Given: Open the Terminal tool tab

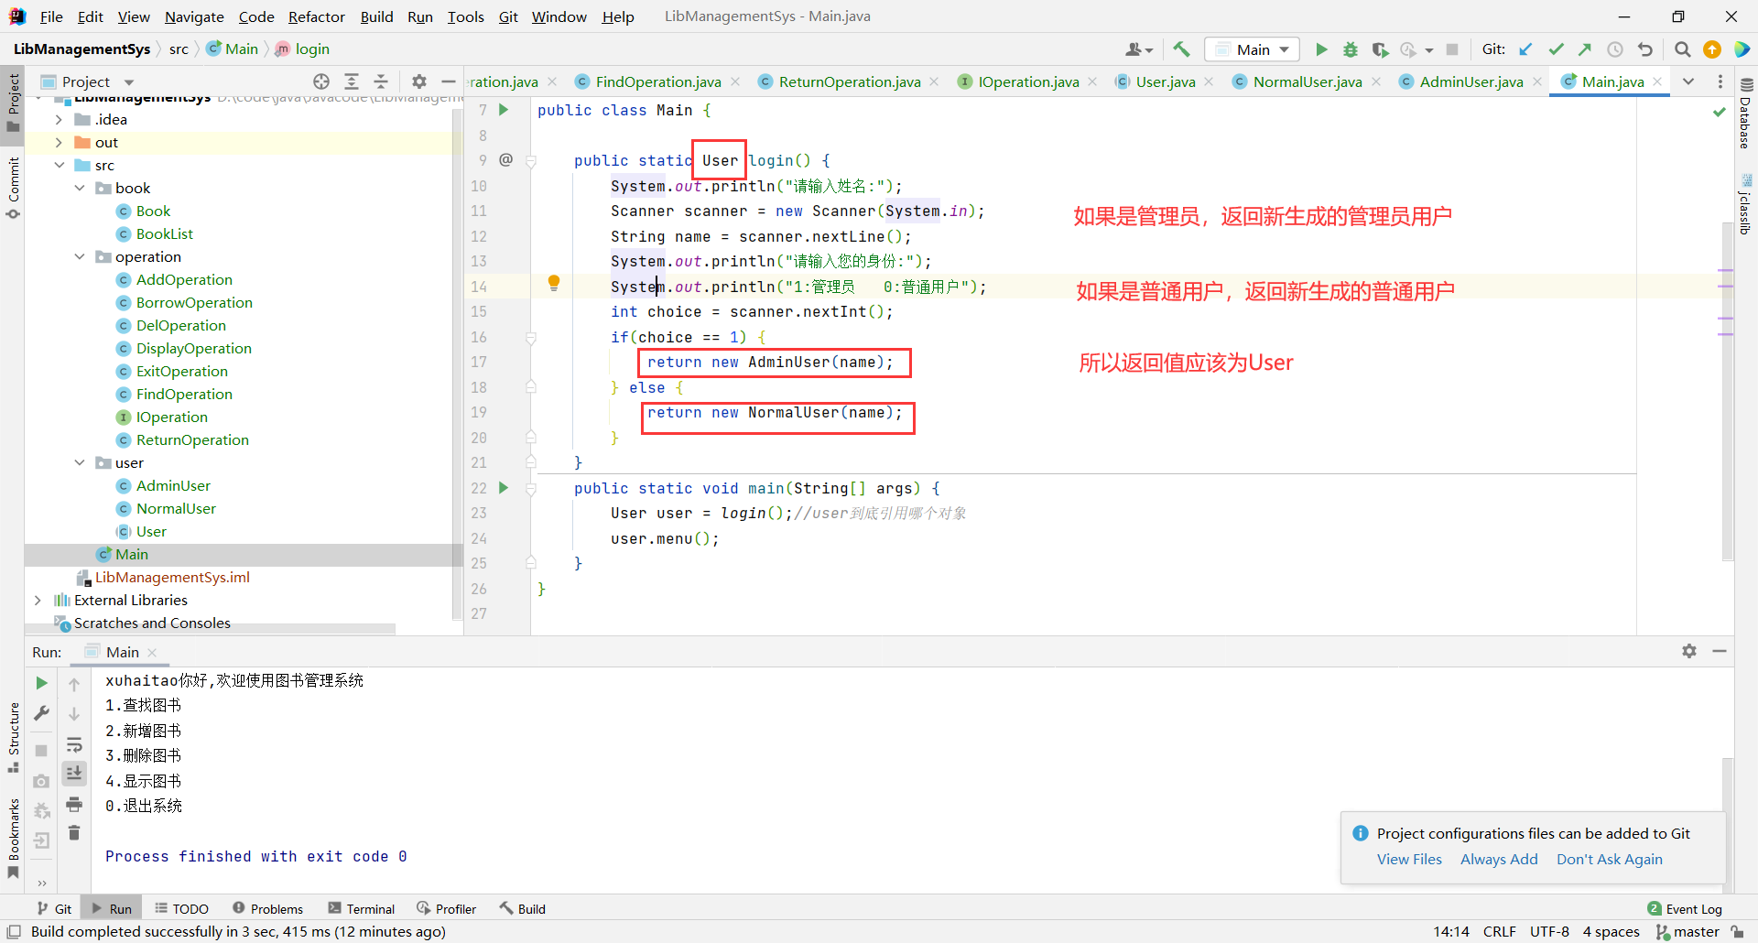Looking at the screenshot, I should [362, 908].
